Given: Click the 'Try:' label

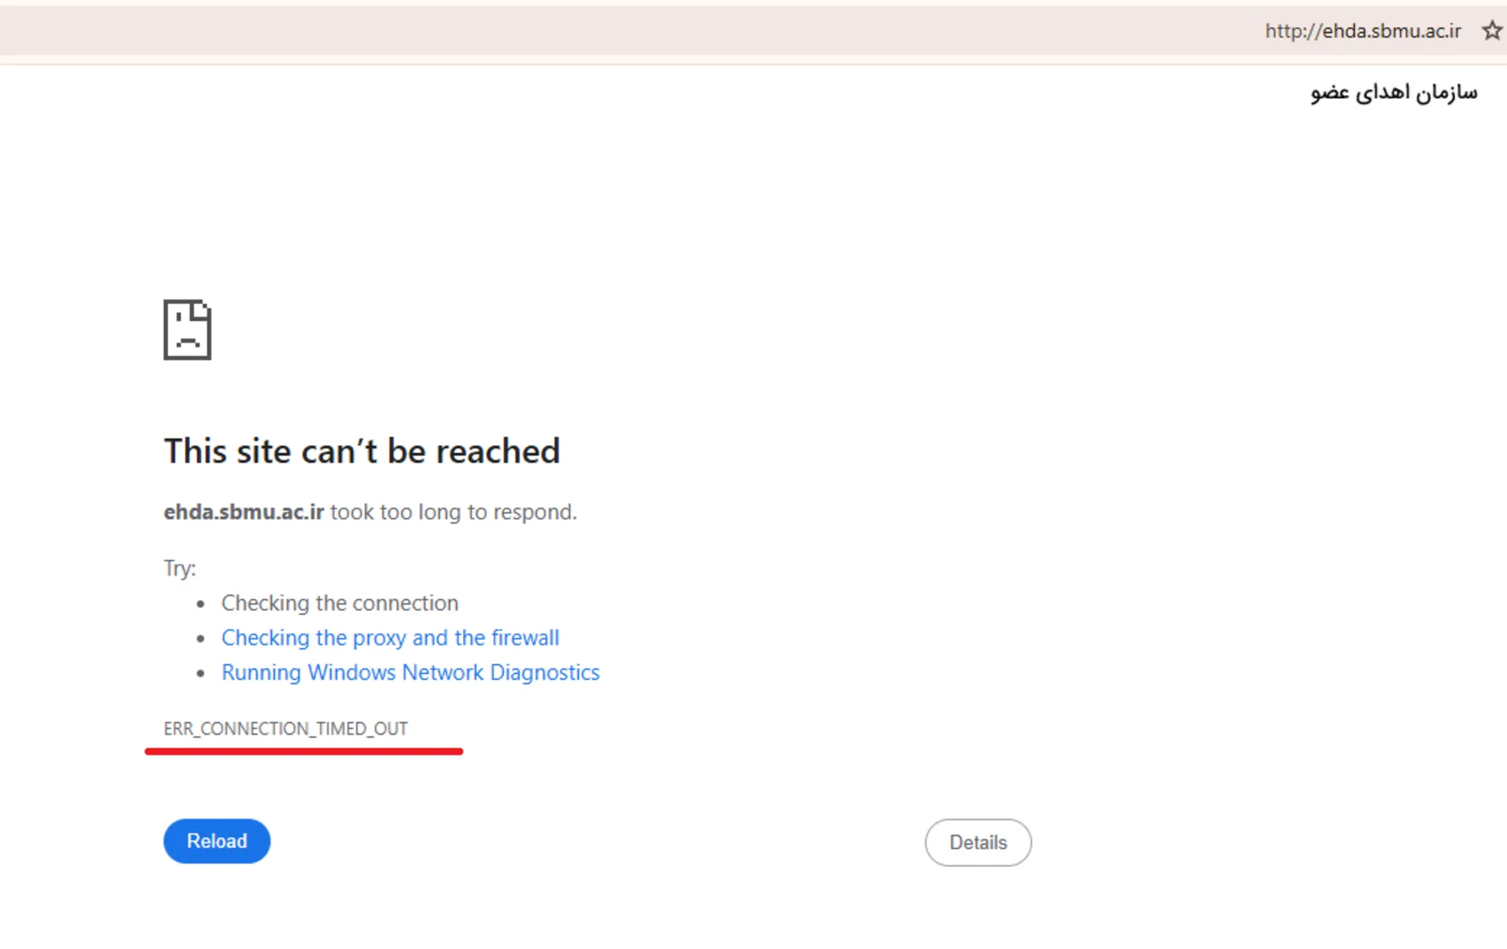Looking at the screenshot, I should click(180, 568).
